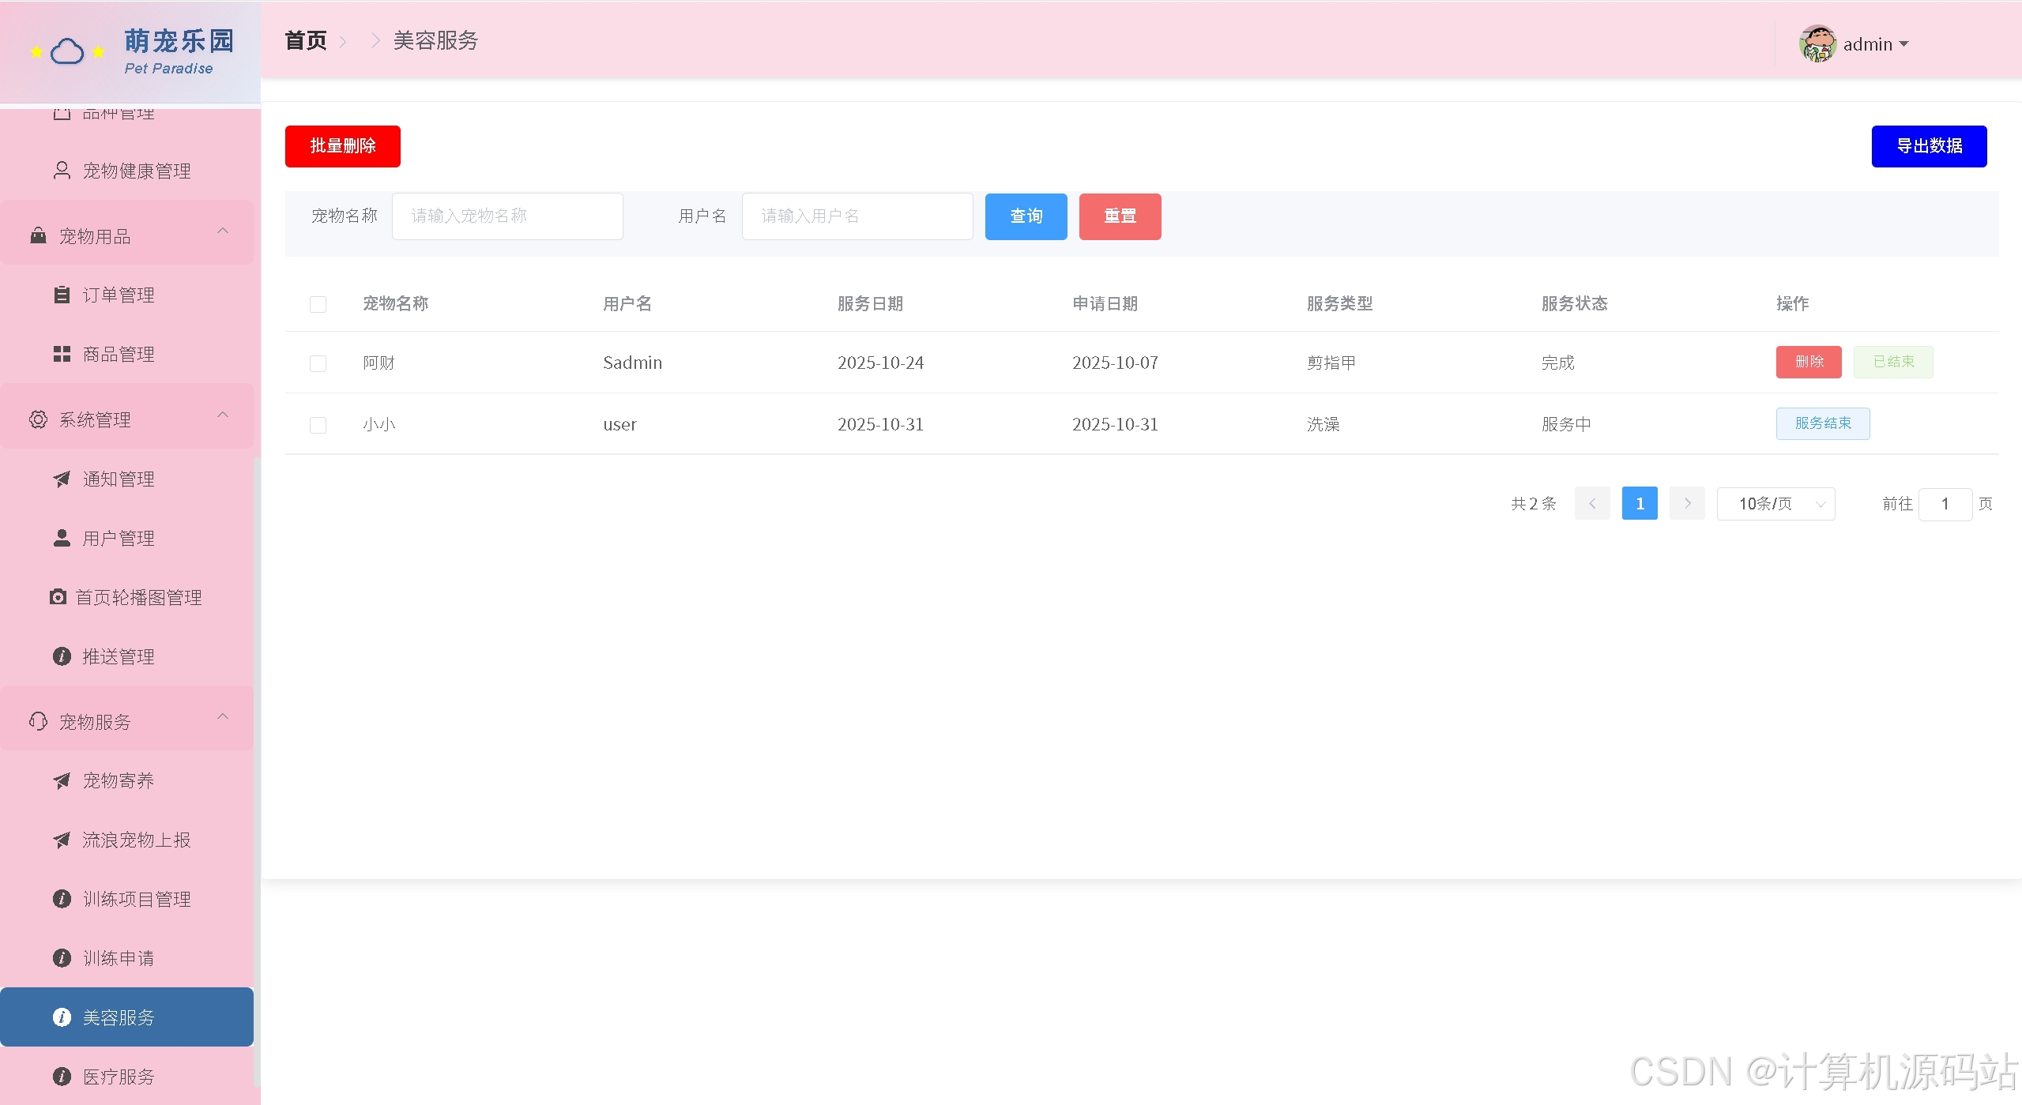
Task: Open 用户管理 menu item
Action: tap(126, 538)
